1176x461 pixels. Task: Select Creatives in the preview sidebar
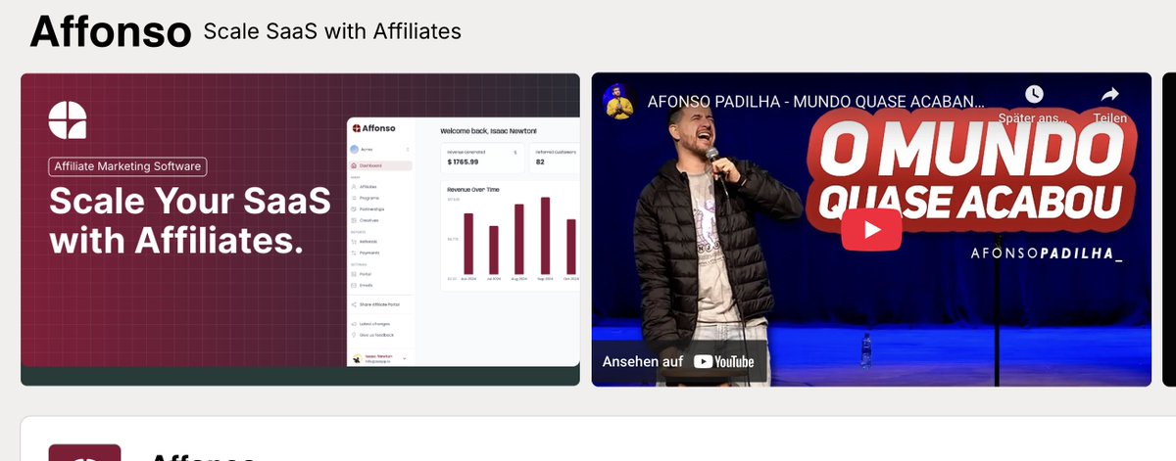(368, 220)
